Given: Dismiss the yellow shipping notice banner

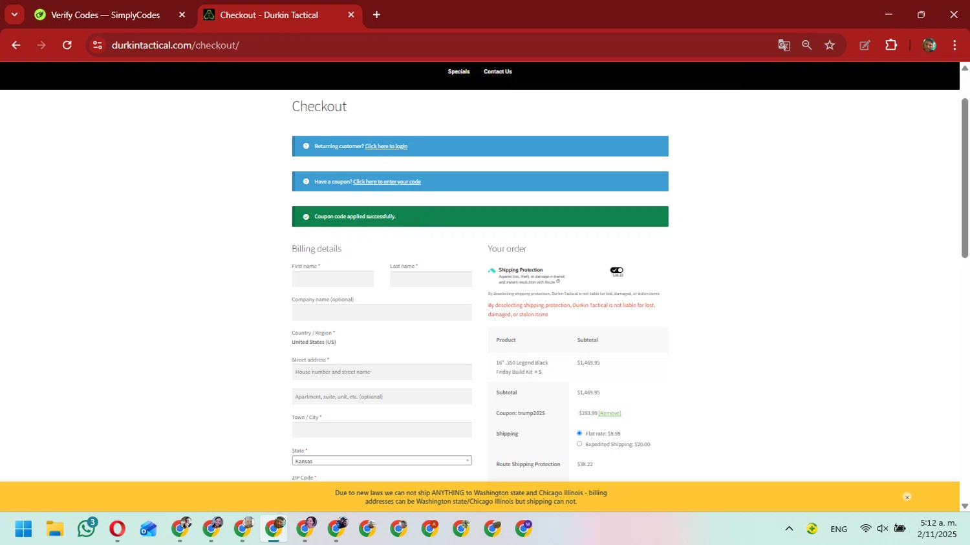Looking at the screenshot, I should click(x=907, y=497).
